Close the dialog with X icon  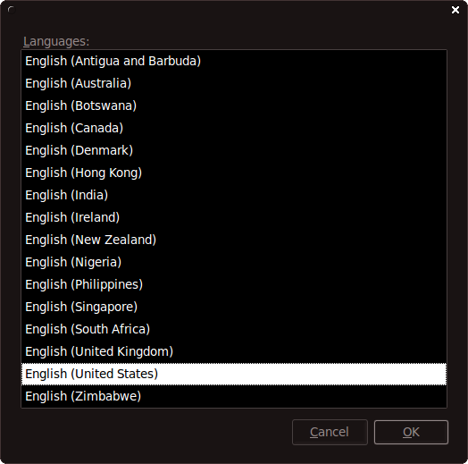(x=455, y=10)
